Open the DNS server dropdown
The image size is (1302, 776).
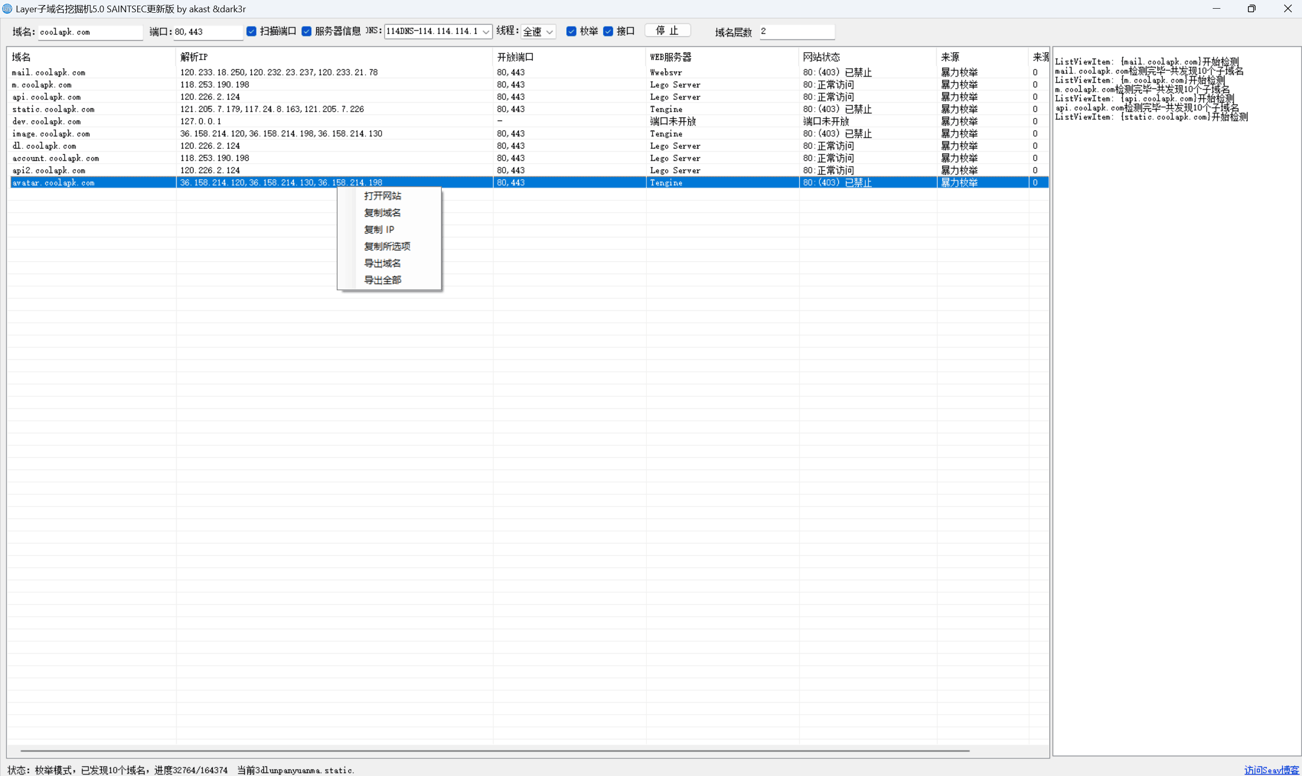tap(486, 32)
